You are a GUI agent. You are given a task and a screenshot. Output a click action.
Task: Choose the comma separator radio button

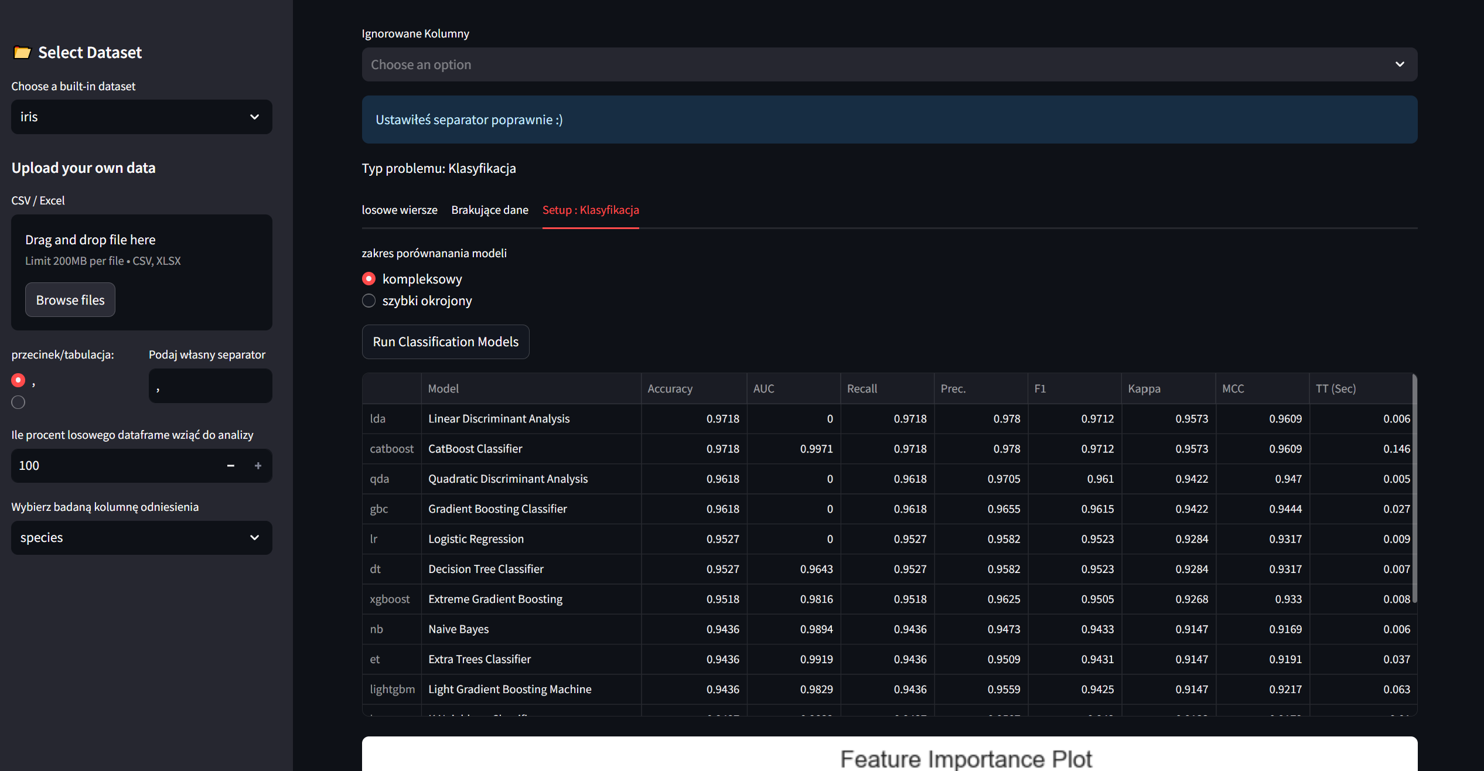coord(18,381)
